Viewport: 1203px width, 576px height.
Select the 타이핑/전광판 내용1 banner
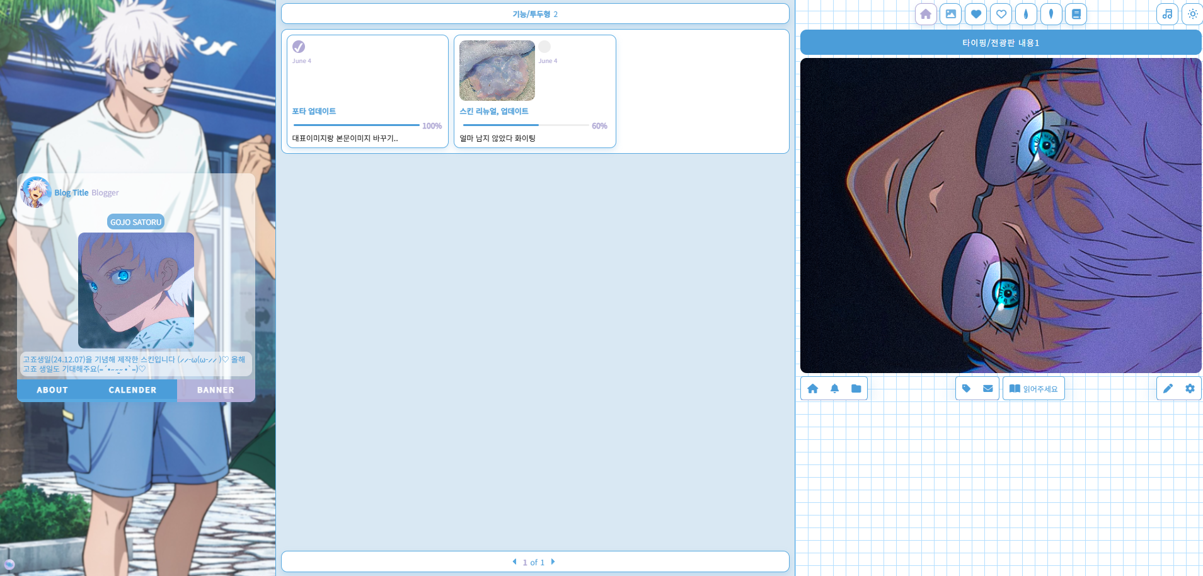(x=1001, y=43)
